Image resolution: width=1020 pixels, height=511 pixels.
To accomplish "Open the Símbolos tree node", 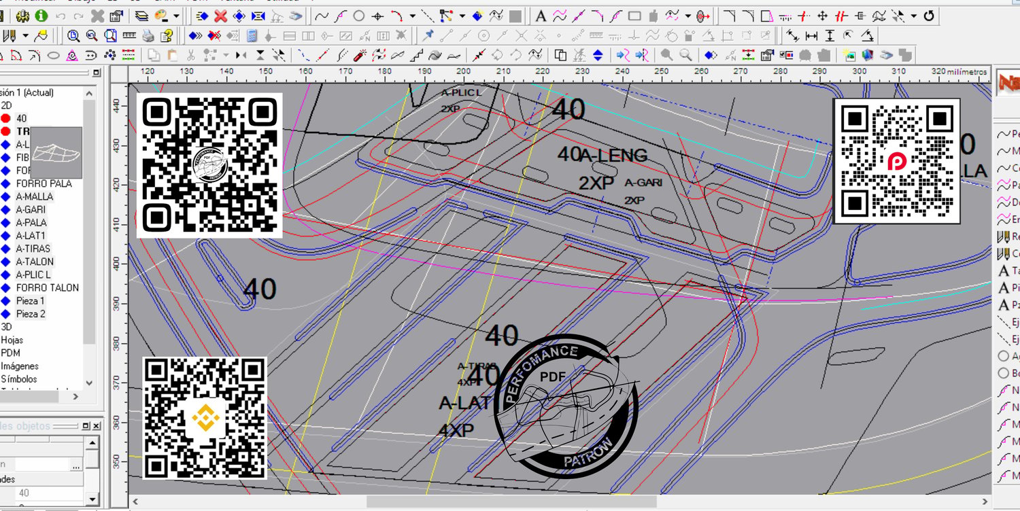I will pos(19,379).
